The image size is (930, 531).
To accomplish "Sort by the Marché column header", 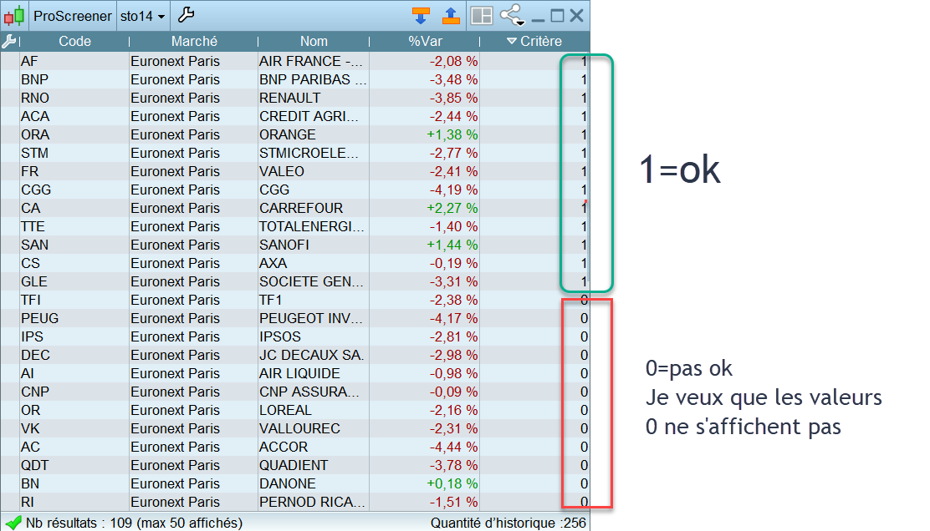I will point(194,42).
